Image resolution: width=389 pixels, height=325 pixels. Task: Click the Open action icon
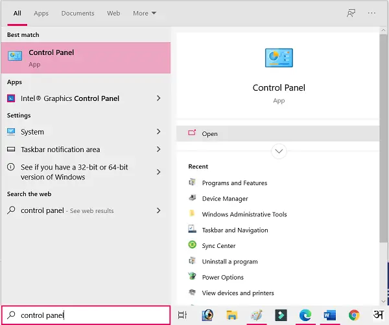pyautogui.click(x=192, y=133)
